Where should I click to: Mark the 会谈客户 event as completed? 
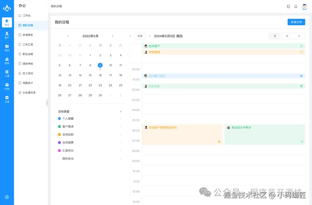click(302, 46)
